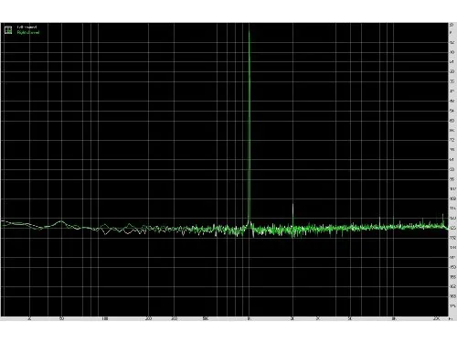Click the 100 label on the frequency axis
The image size is (457, 343).
[x=105, y=319]
